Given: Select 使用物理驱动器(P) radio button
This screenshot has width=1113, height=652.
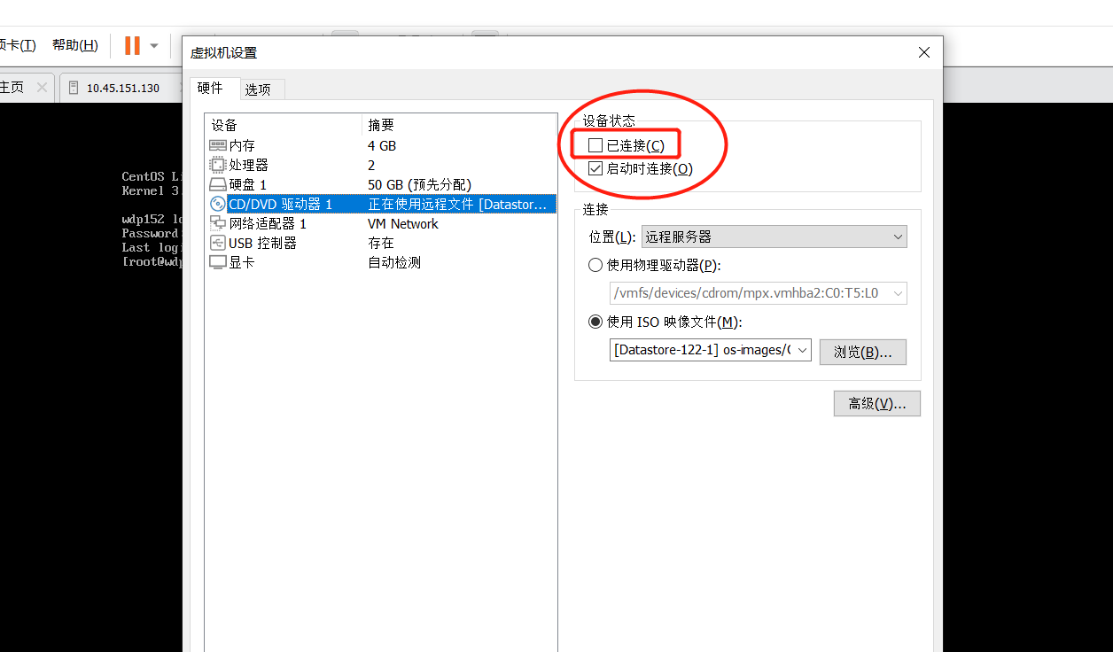Looking at the screenshot, I should 595,265.
